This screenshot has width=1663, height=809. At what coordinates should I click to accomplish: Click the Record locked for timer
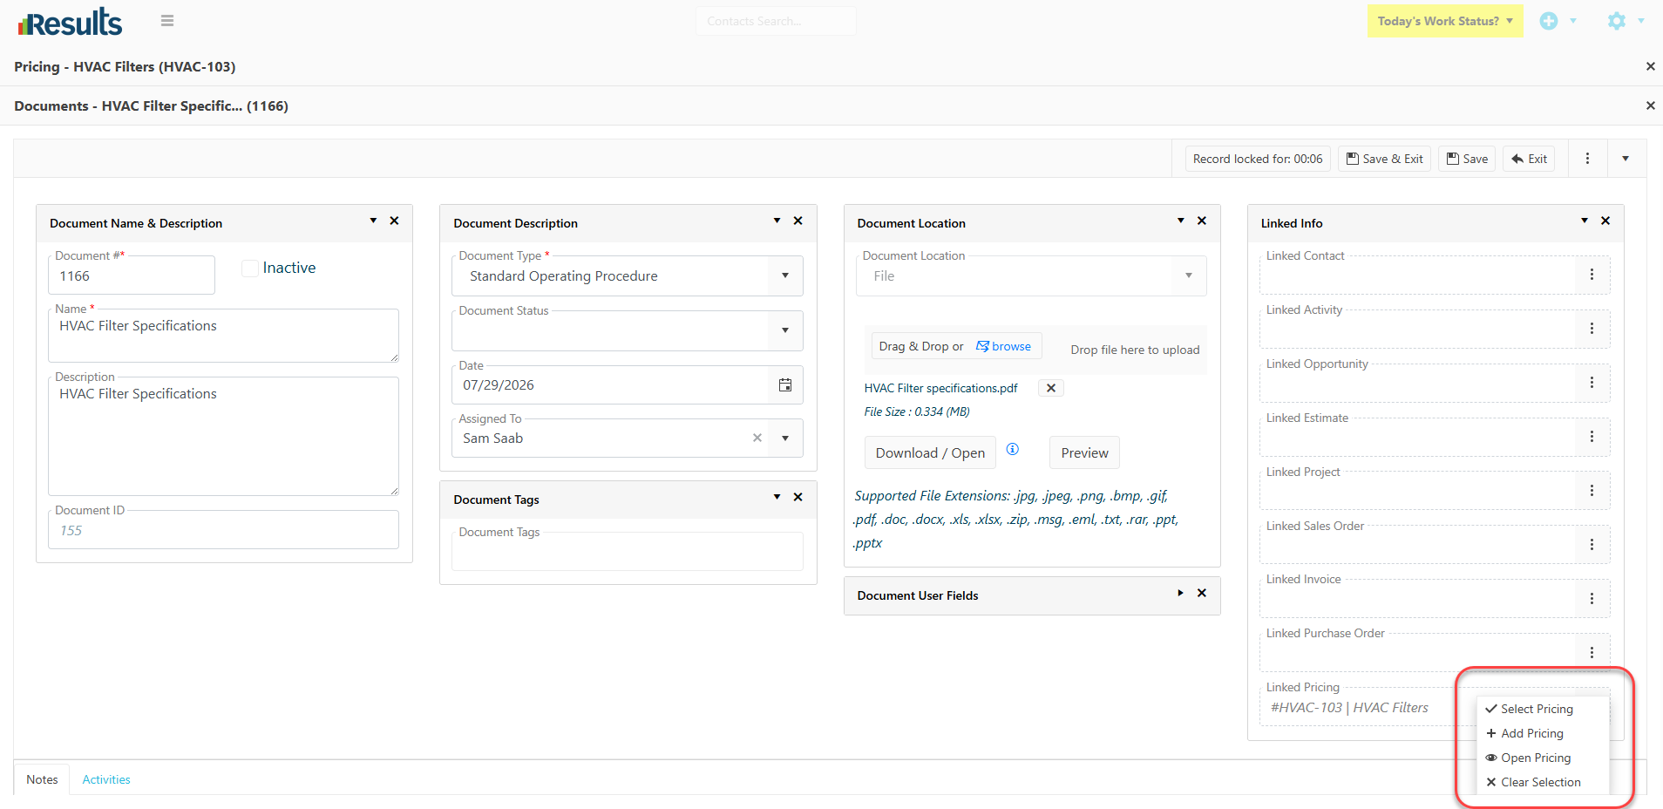[x=1258, y=159]
